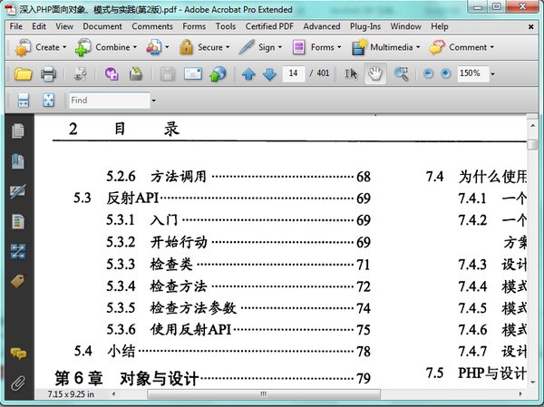Open the Attachments paperclip panel
The width and height of the screenshot is (544, 407).
click(18, 383)
